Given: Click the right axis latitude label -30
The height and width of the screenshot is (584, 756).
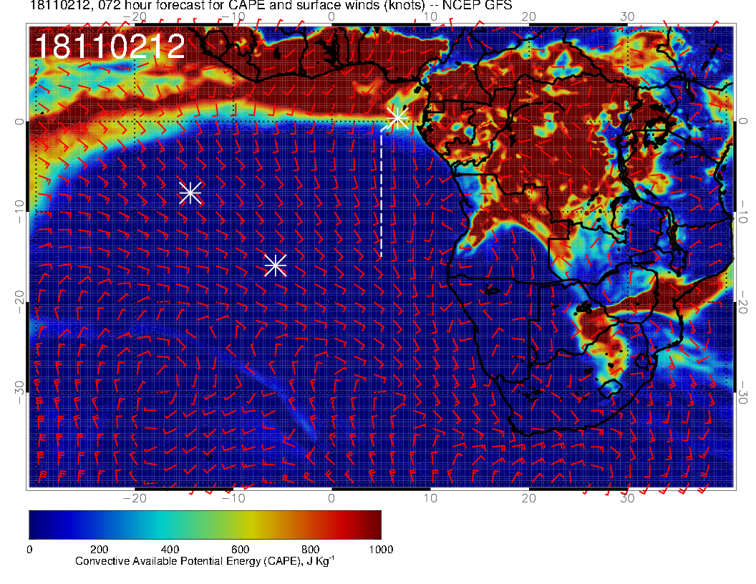Looking at the screenshot, I should pos(743,392).
